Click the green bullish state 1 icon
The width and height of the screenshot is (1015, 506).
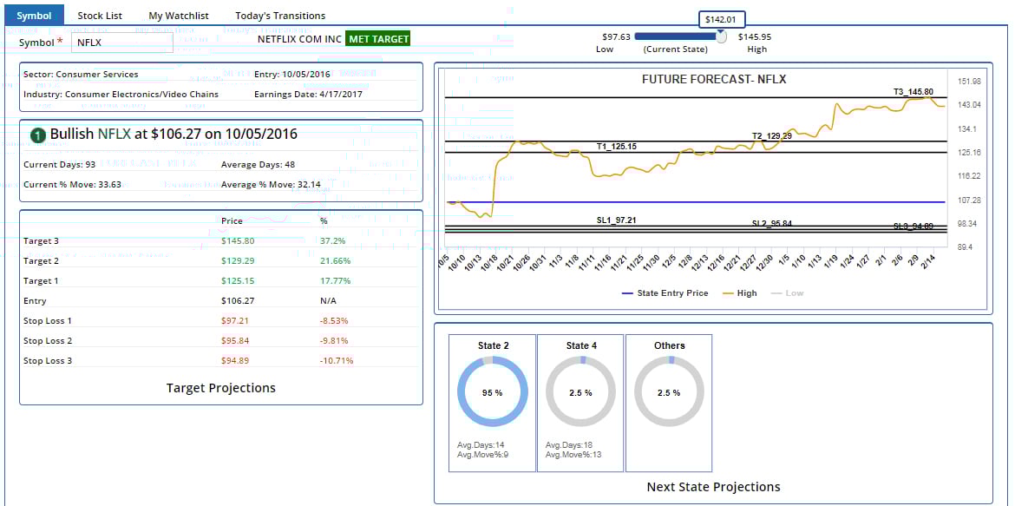pos(38,135)
